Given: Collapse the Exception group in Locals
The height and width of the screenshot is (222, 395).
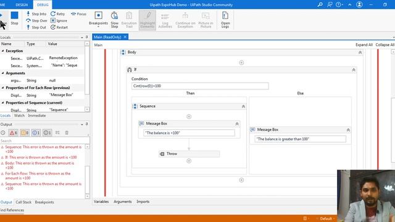Looking at the screenshot, I should (2, 51).
